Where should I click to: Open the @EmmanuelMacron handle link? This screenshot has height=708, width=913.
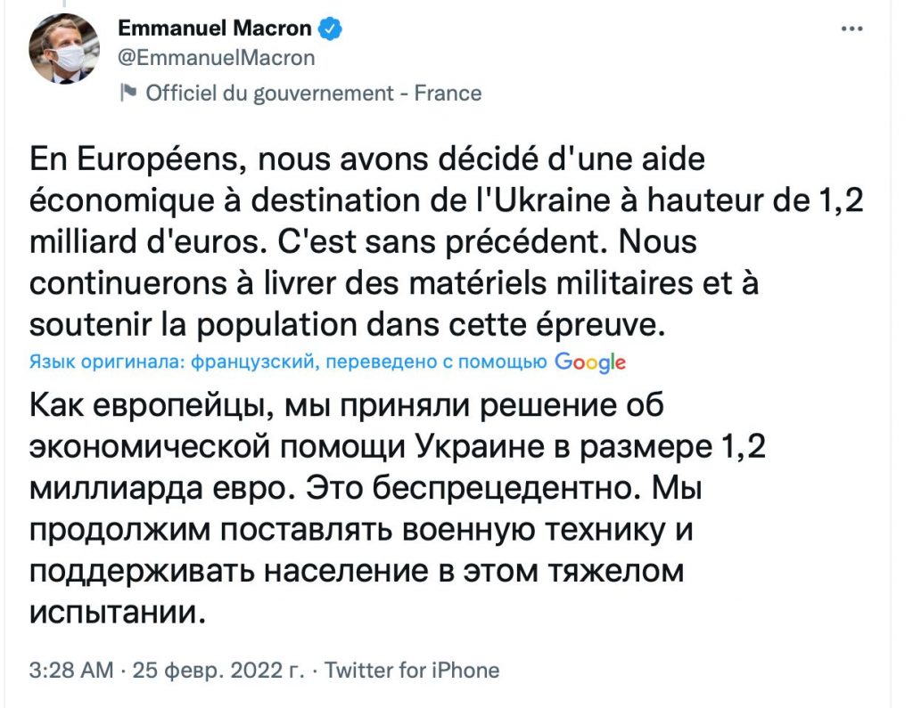(217, 58)
